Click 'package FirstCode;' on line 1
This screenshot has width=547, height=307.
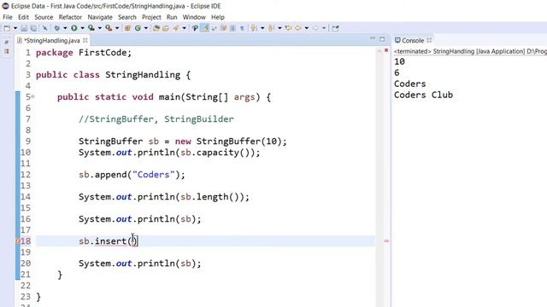[84, 53]
